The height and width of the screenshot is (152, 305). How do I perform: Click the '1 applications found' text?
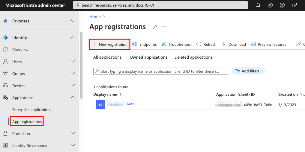(x=111, y=87)
